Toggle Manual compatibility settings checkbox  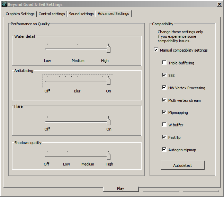(x=156, y=50)
